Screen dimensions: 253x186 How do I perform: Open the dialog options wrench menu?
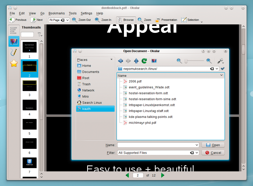click(x=220, y=61)
